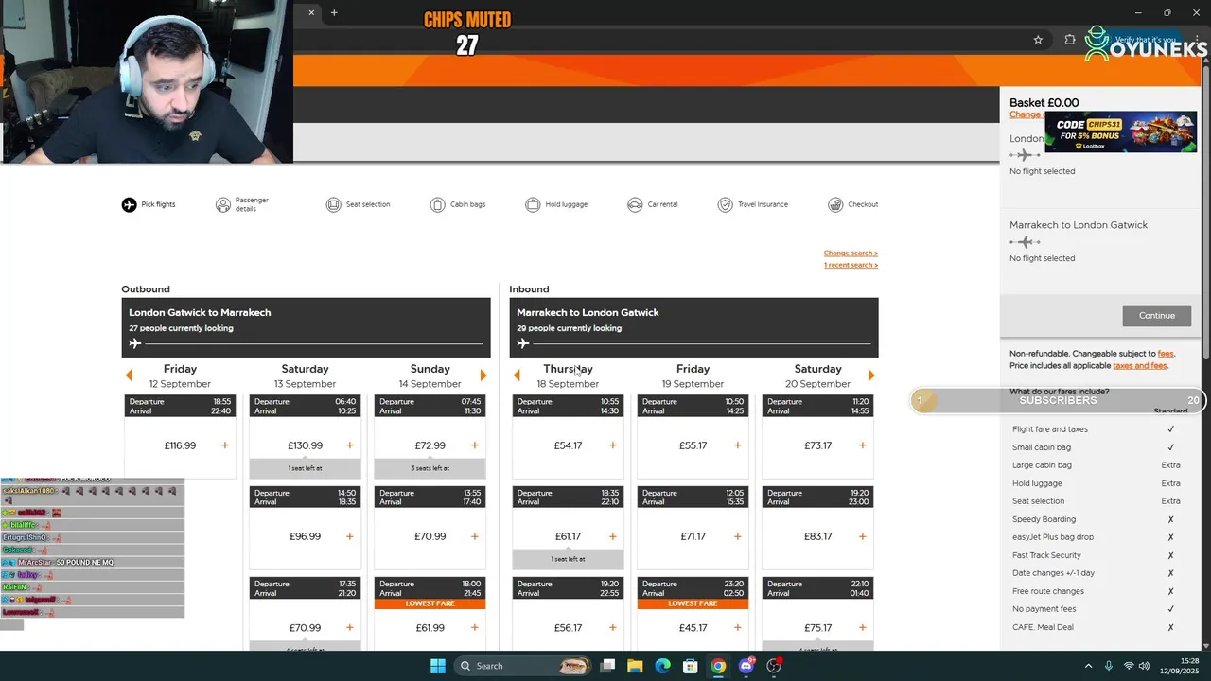Add the £83.17 Saturday 19:20 flight
The width and height of the screenshot is (1211, 681).
862,536
